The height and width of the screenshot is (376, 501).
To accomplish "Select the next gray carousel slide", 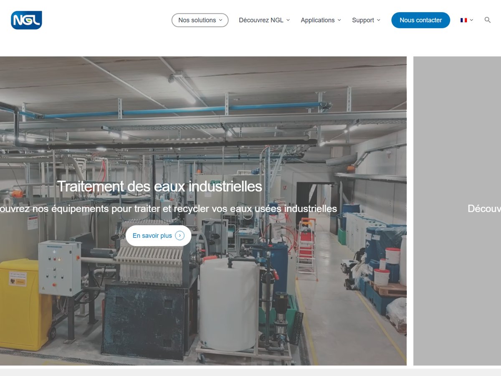I will pyautogui.click(x=457, y=211).
